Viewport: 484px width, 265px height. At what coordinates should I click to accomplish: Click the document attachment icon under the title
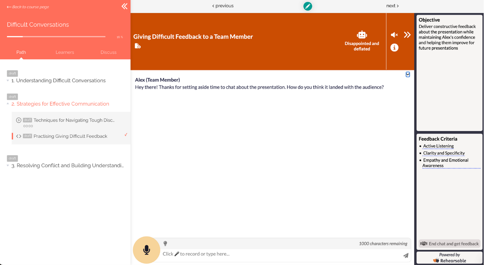tap(137, 45)
